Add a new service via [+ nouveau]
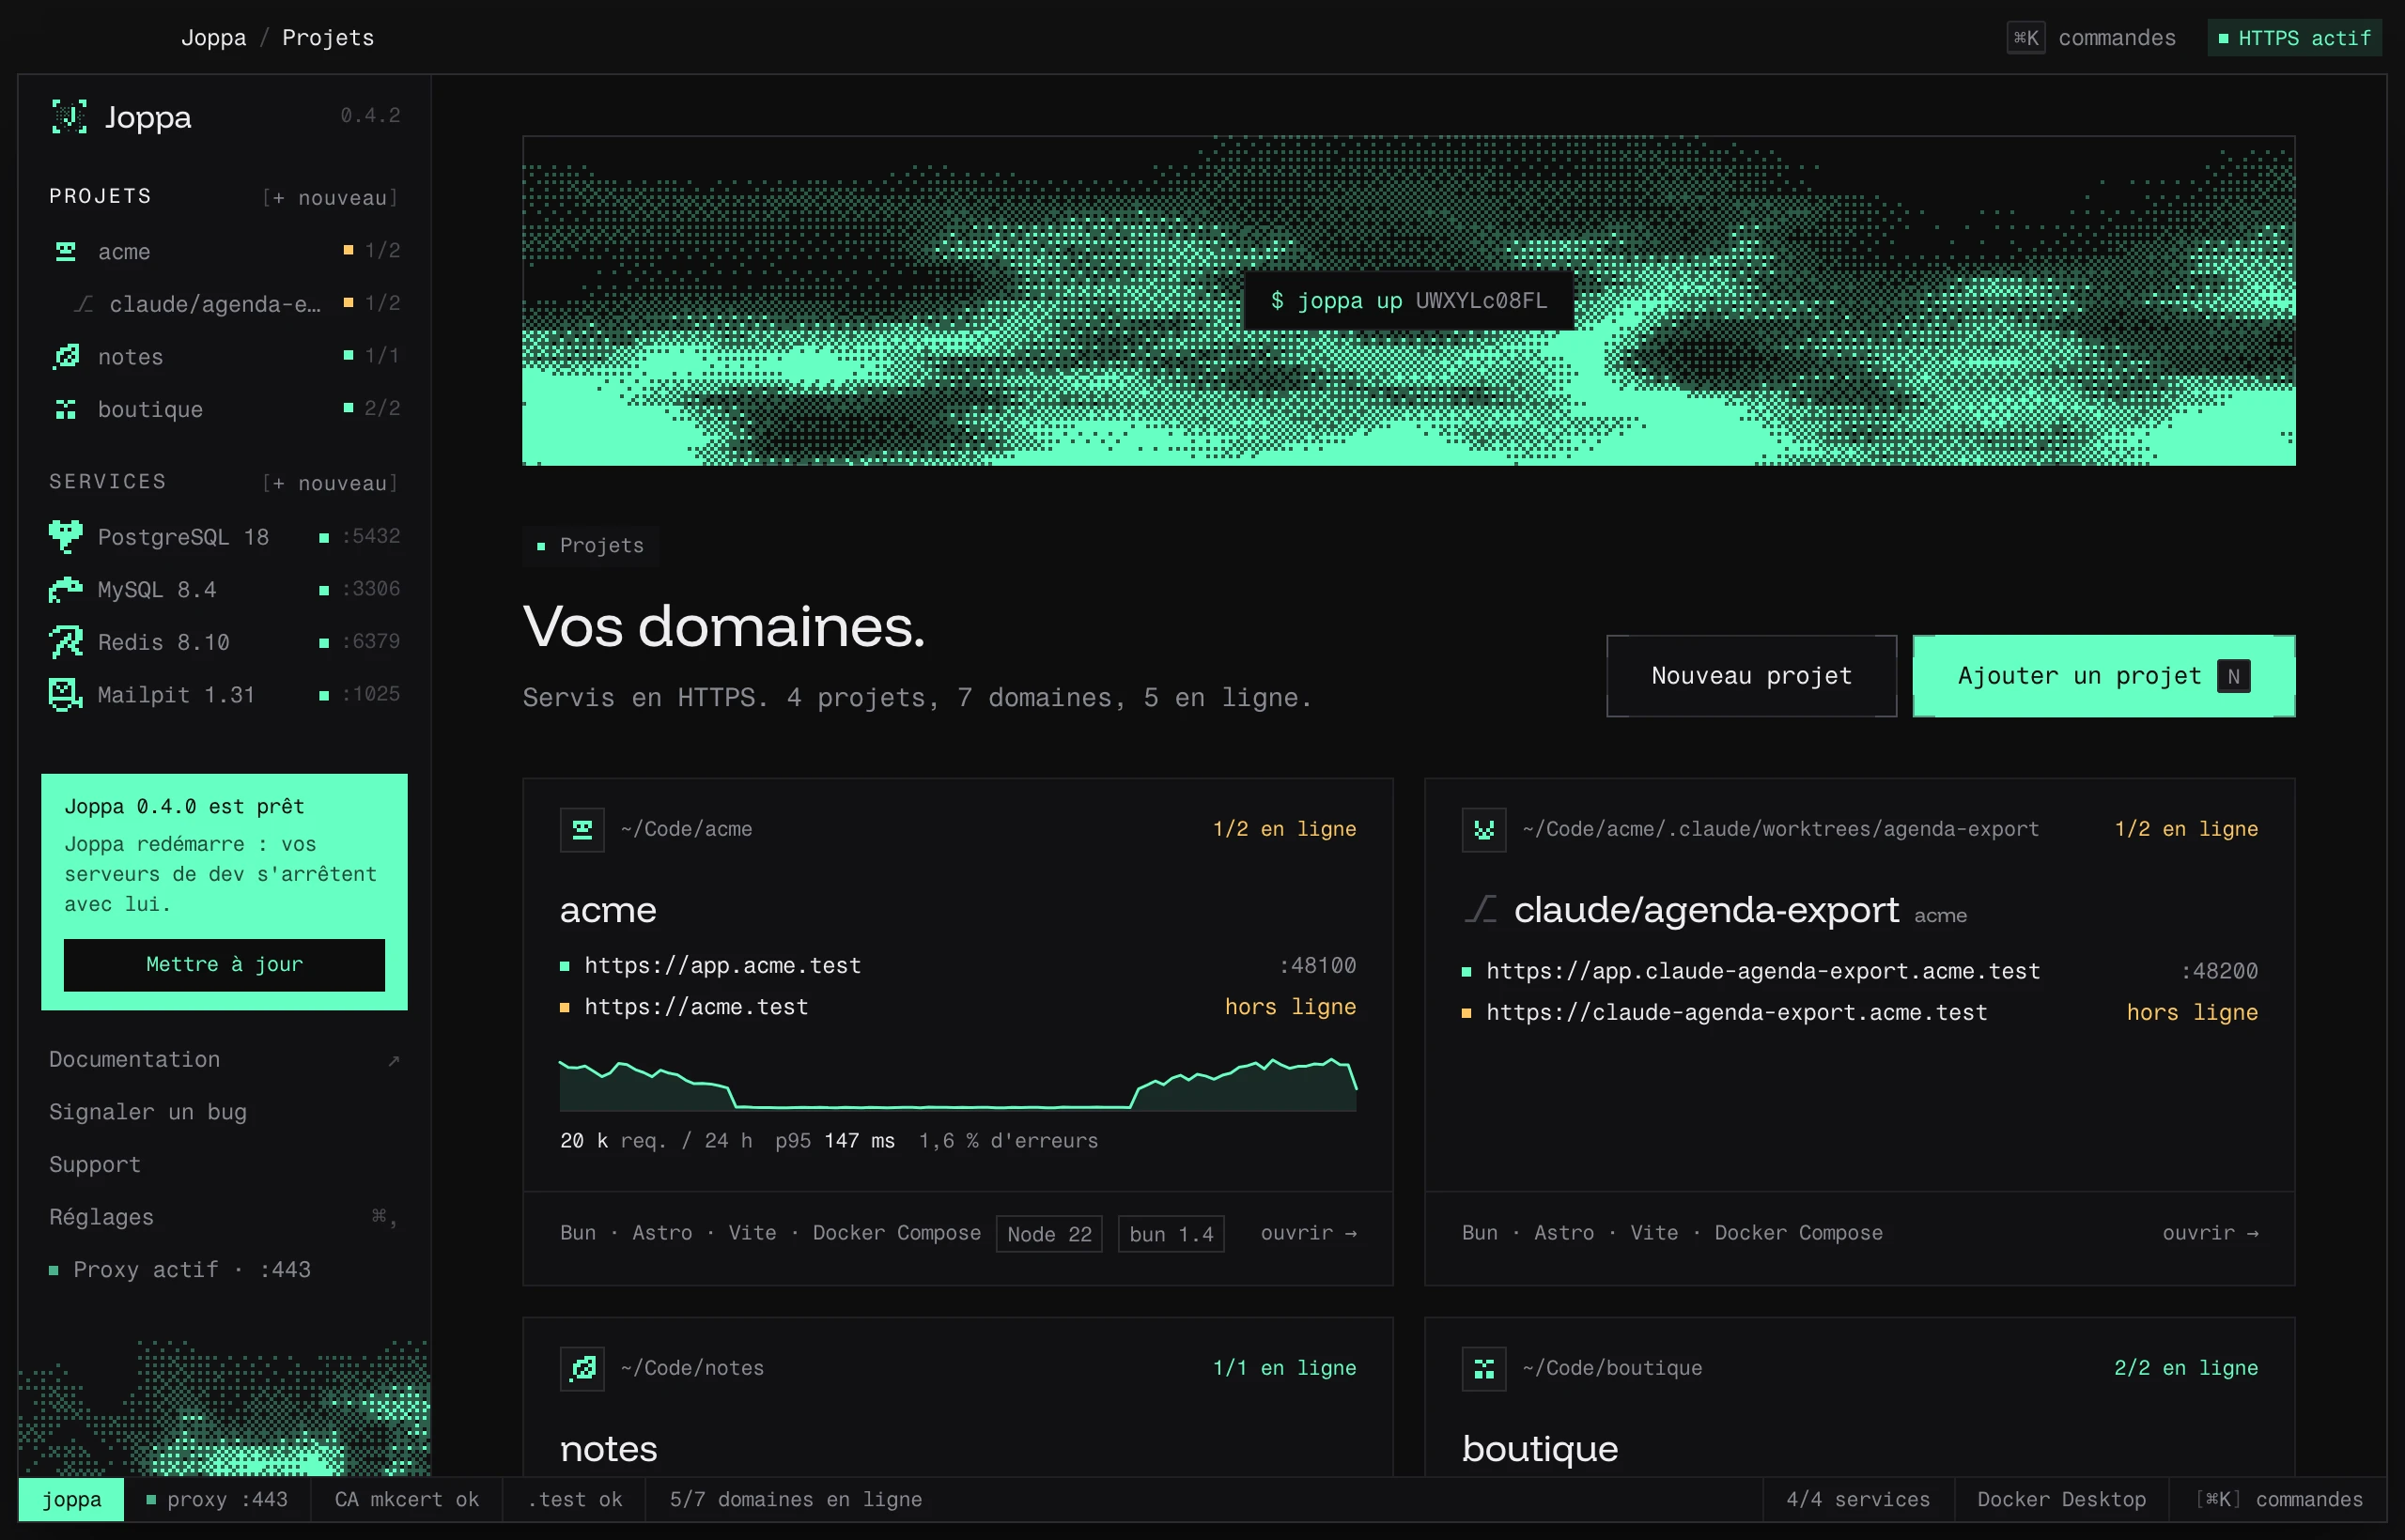Screen dimensions: 2405x1540 (x=330, y=483)
